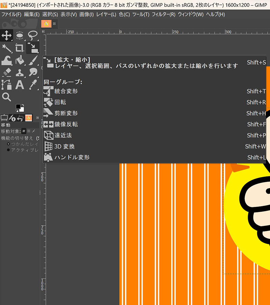Select the Zoom magnifier tool
This screenshot has height=305, width=270.
tap(7, 96)
